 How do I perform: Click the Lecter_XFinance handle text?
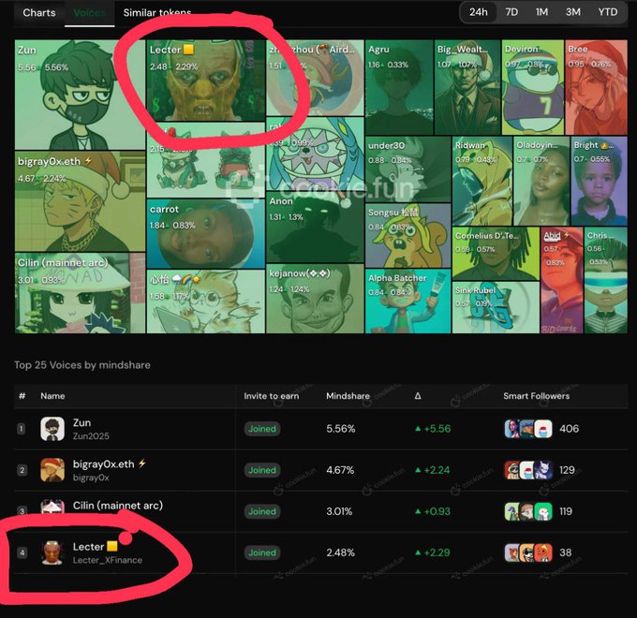tap(108, 560)
